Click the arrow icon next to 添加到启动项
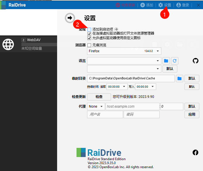This screenshot has height=171, width=203. 116,29
